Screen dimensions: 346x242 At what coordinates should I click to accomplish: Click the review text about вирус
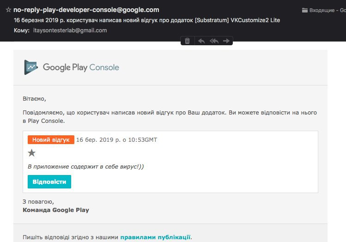pos(86,167)
